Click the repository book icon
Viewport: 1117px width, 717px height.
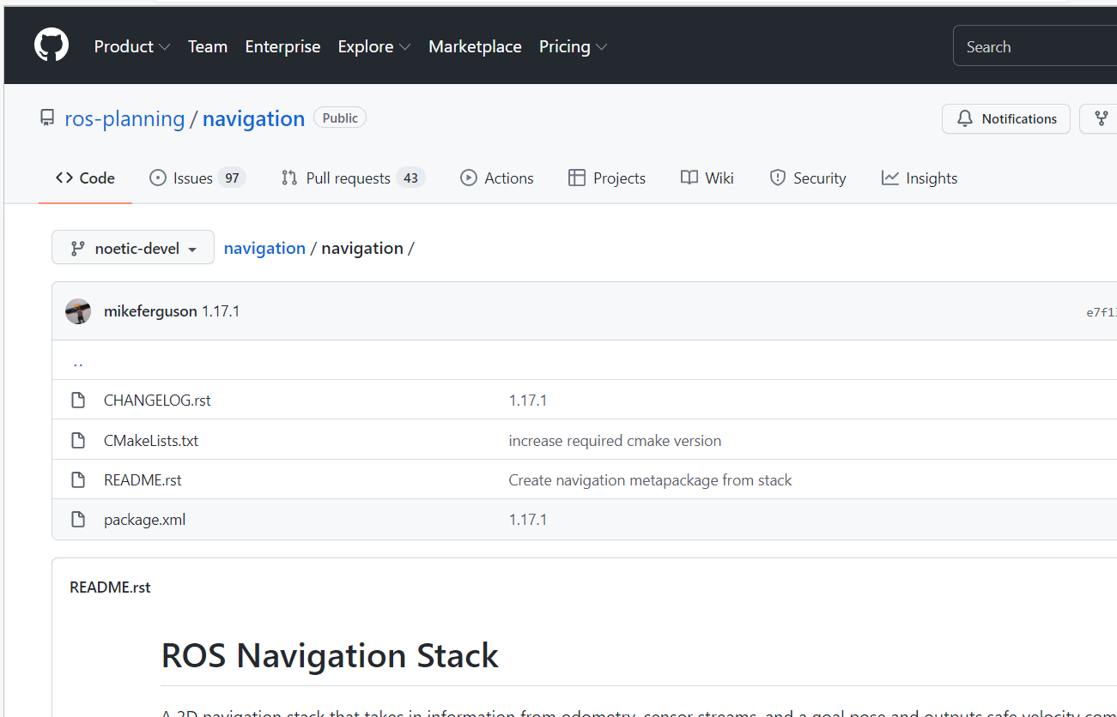pos(47,118)
